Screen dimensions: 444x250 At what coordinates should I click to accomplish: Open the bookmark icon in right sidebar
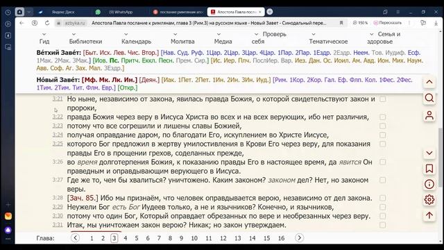(429, 169)
